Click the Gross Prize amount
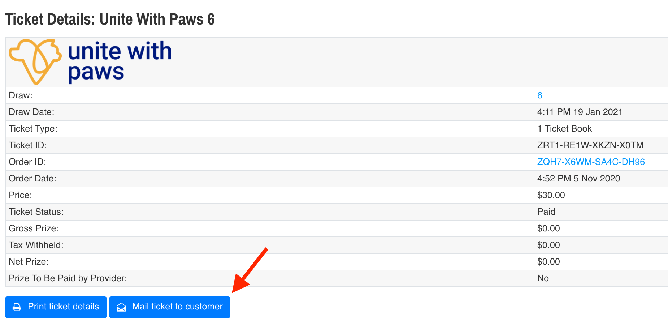The image size is (668, 329). 548,228
